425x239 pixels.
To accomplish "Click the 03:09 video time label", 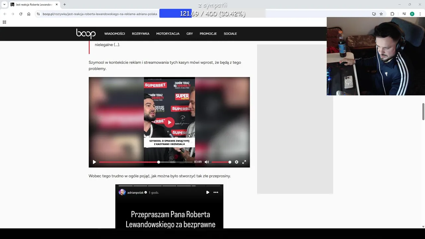I will tap(198, 162).
